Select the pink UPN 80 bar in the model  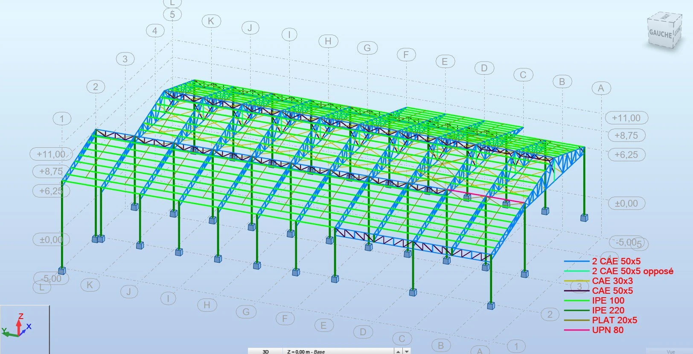486,196
